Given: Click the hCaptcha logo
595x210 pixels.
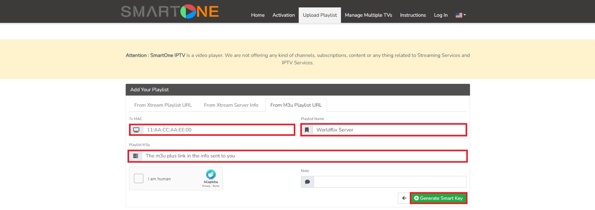Looking at the screenshot, I should 211,174.
